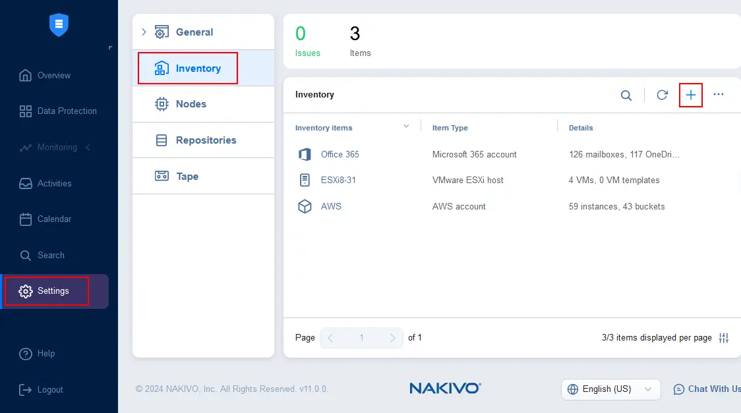Open the inventory more options ellipsis
The height and width of the screenshot is (413, 741).
coord(719,94)
